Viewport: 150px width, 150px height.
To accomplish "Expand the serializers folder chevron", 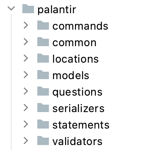I will (26, 108).
